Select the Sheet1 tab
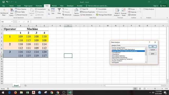Viewport: 169px width, 95px height. click(x=16, y=85)
